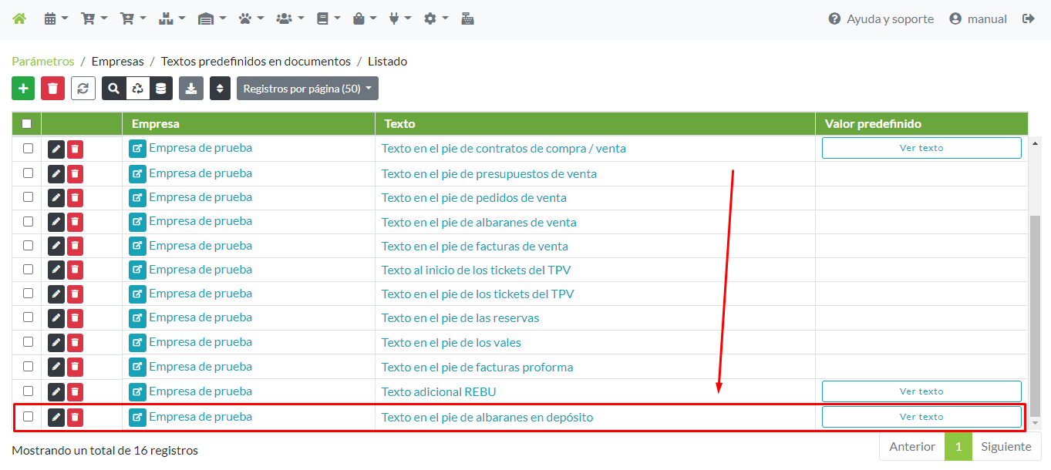Expand the settings gear dropdown menu
This screenshot has height=470, width=1051.
[435, 18]
